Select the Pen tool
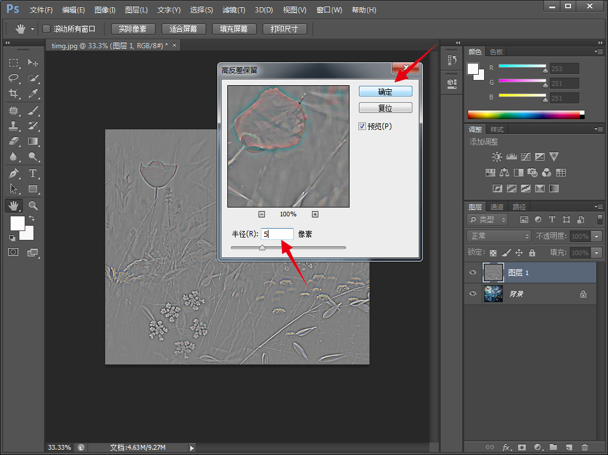 (14, 173)
